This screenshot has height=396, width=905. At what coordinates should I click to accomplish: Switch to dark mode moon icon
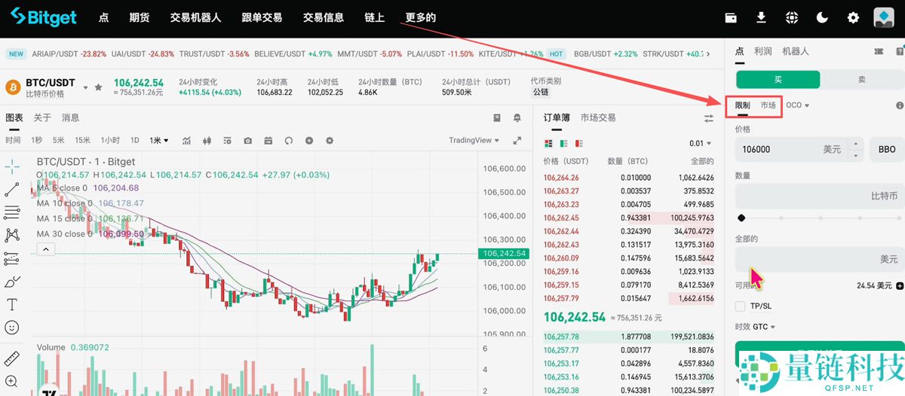coord(822,17)
